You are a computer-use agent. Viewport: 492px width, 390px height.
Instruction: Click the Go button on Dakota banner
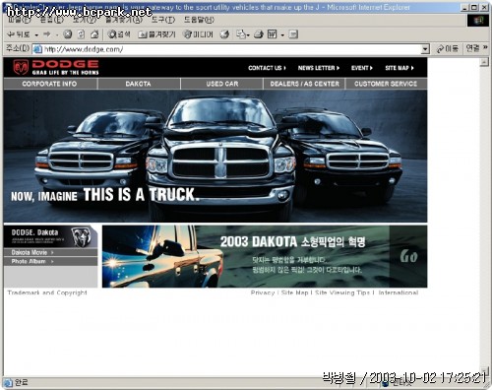click(408, 256)
